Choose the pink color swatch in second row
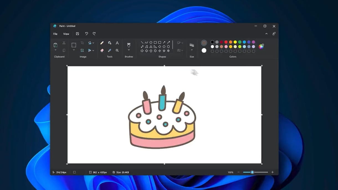 [226, 47]
